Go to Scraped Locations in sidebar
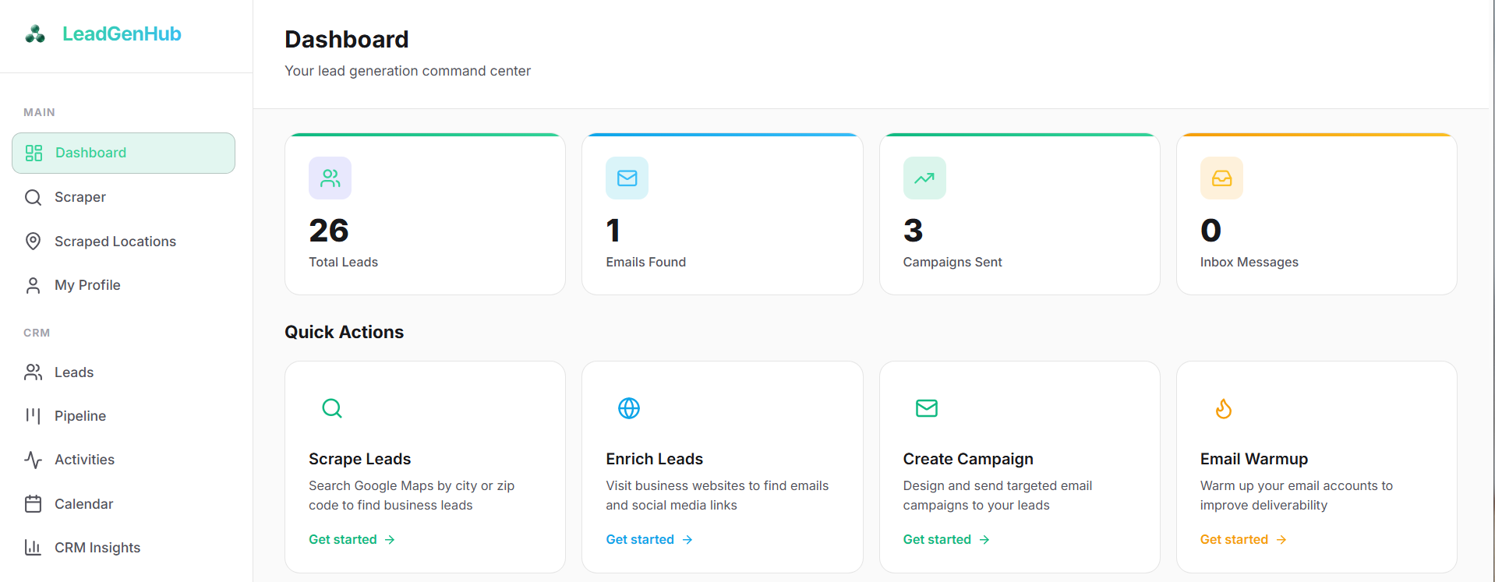 (115, 242)
